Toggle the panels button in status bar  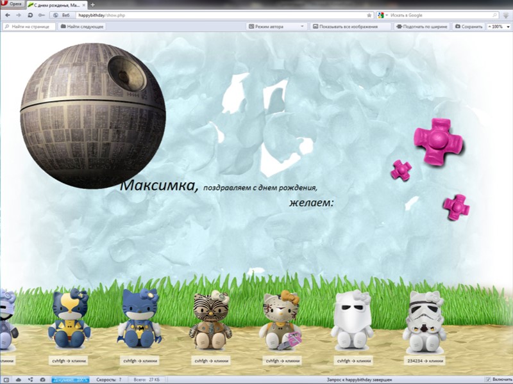click(6, 380)
